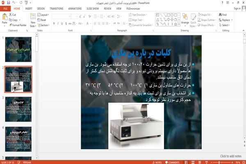Expand the Copy dropdown arrow

point(20,20)
